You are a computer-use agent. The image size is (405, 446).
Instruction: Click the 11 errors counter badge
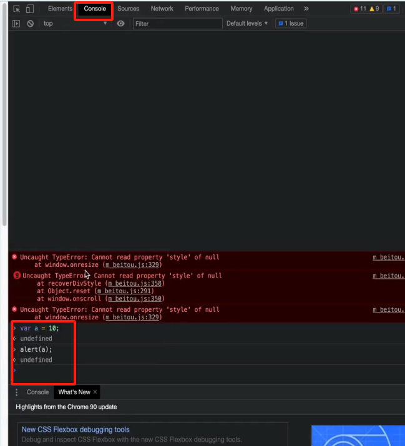pos(360,9)
